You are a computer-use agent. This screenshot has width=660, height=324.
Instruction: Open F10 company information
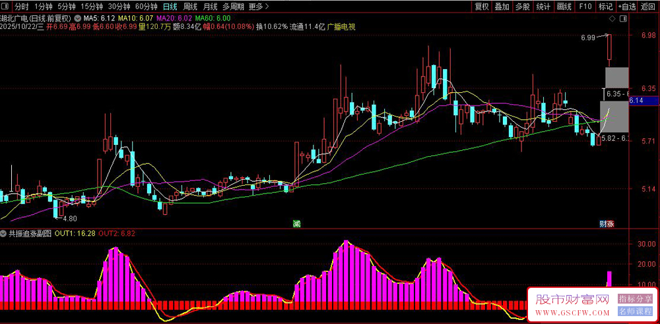[x=585, y=7]
